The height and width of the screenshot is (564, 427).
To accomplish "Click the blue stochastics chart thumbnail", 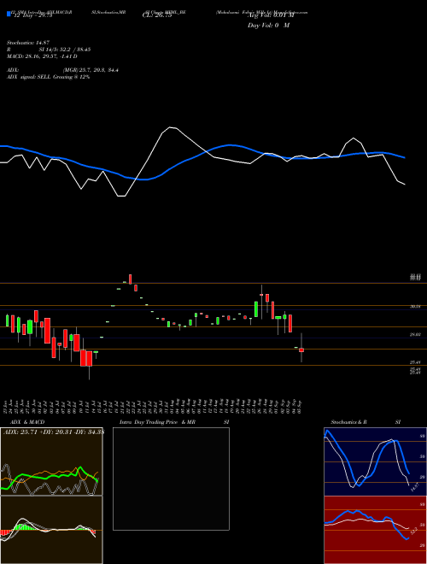I will [x=375, y=461].
